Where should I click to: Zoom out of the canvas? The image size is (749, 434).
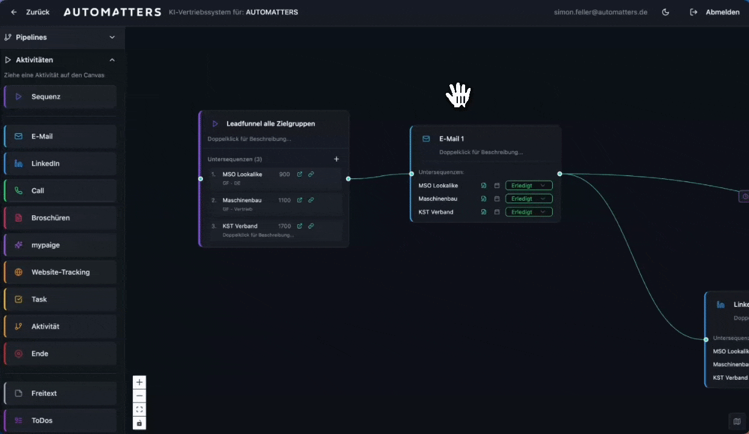click(140, 396)
